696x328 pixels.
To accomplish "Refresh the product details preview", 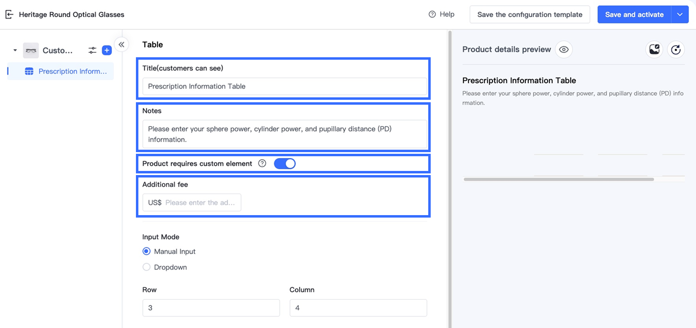I will pos(676,49).
